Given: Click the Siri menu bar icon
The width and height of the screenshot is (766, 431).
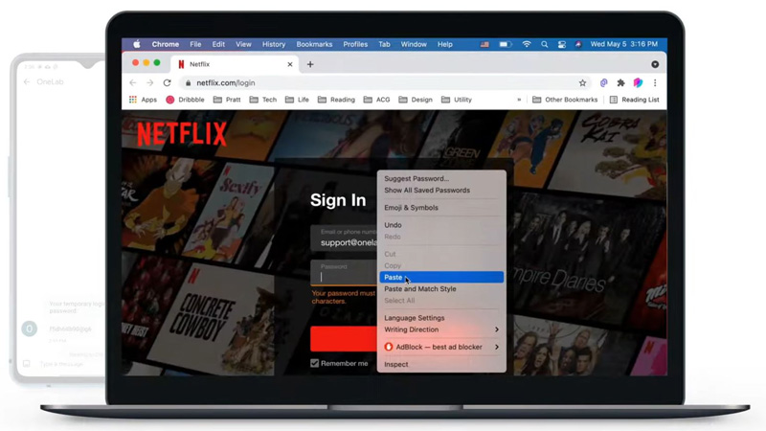Looking at the screenshot, I should point(578,44).
